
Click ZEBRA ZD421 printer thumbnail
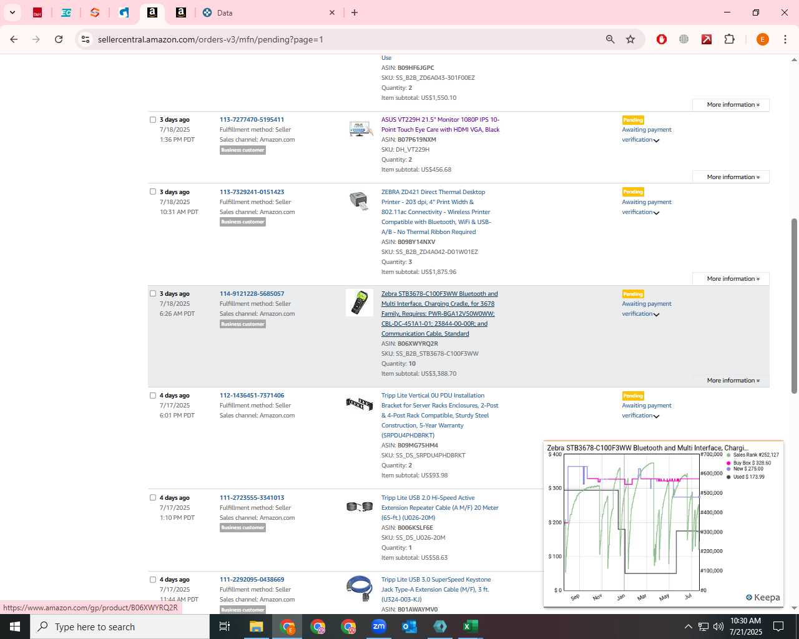click(359, 201)
